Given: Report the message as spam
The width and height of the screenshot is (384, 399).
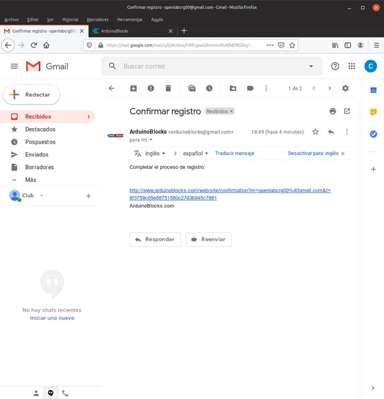Looking at the screenshot, I should point(151,89).
